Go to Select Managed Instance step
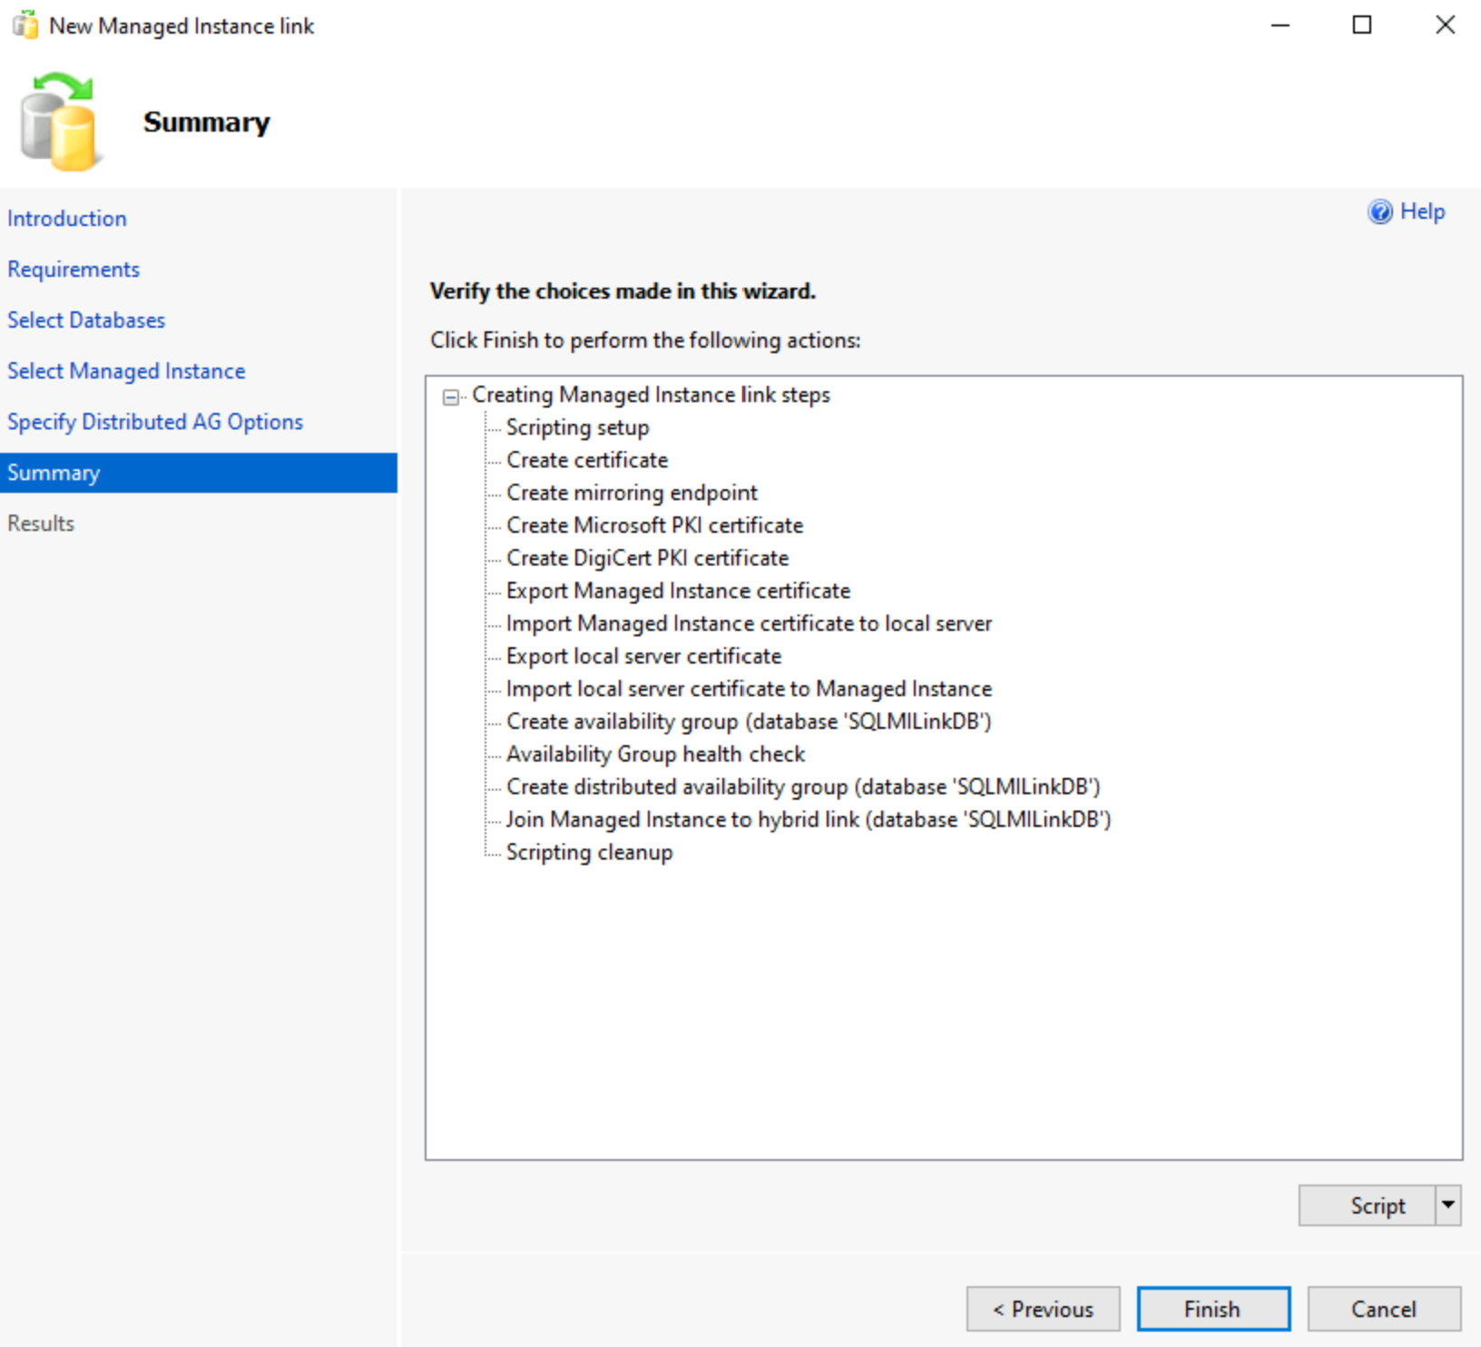Screen dimensions: 1481x1347 (x=126, y=370)
